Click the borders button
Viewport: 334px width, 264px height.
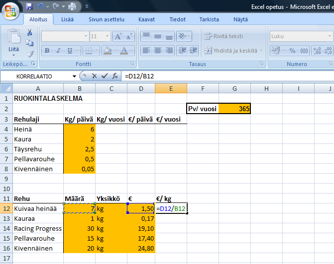[89, 51]
